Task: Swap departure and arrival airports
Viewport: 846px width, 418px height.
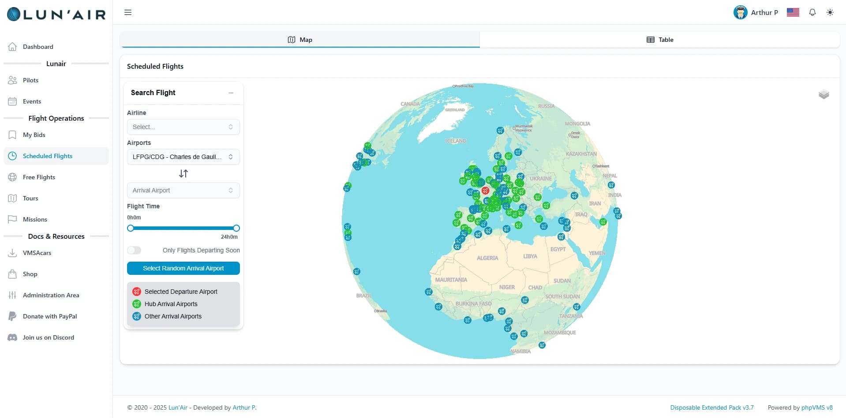Action: 183,174
